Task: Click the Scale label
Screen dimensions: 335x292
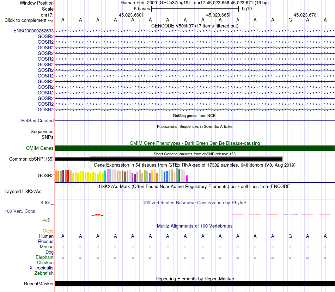Action: pyautogui.click(x=48, y=9)
